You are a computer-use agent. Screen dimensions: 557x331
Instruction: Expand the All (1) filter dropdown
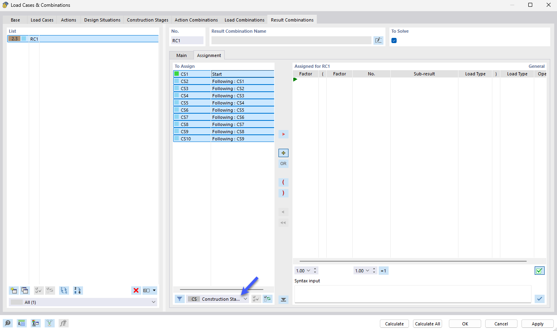coord(83,302)
